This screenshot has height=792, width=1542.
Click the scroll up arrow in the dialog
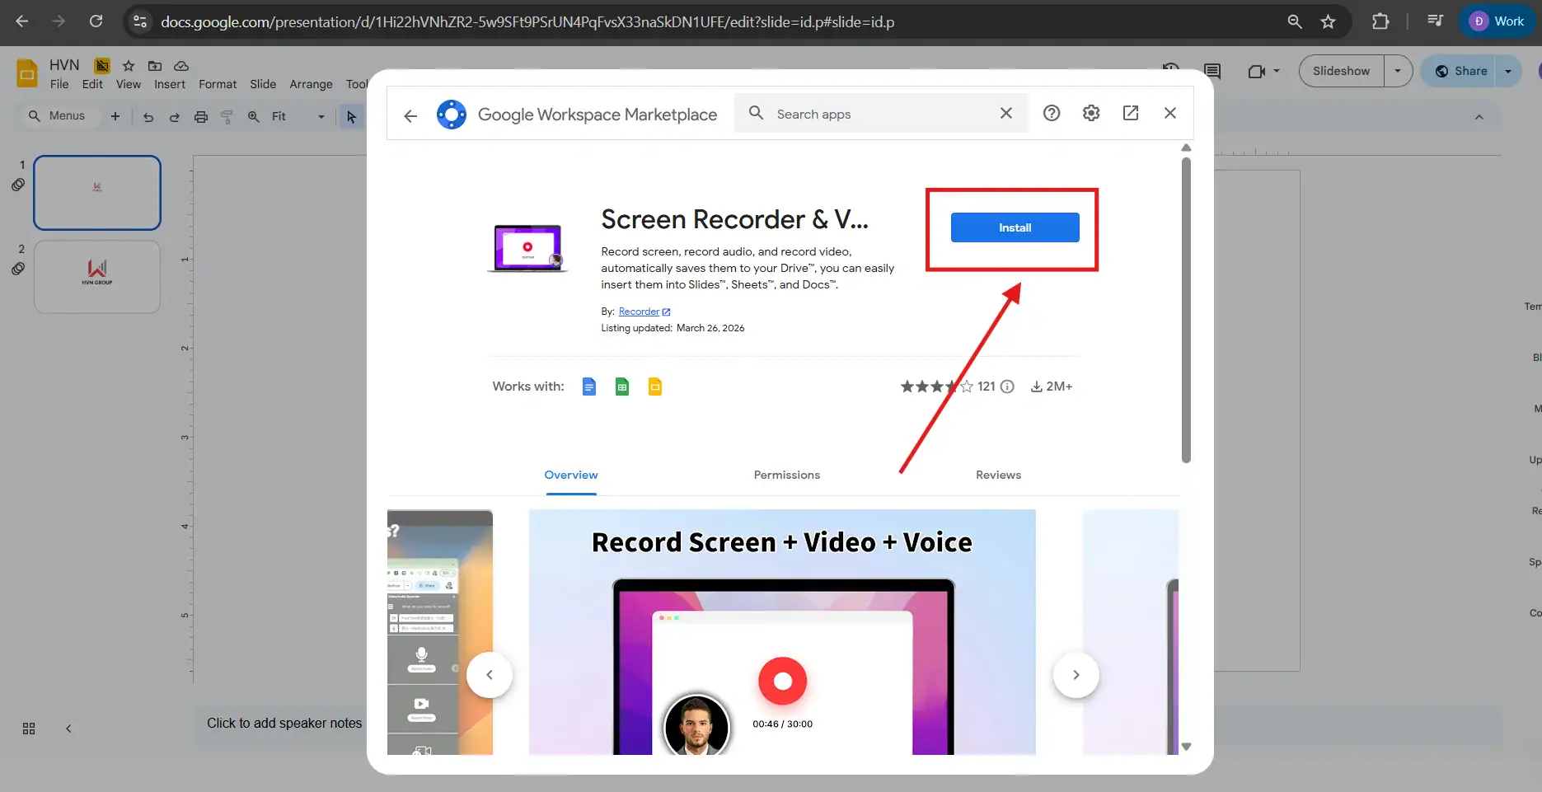(1186, 148)
